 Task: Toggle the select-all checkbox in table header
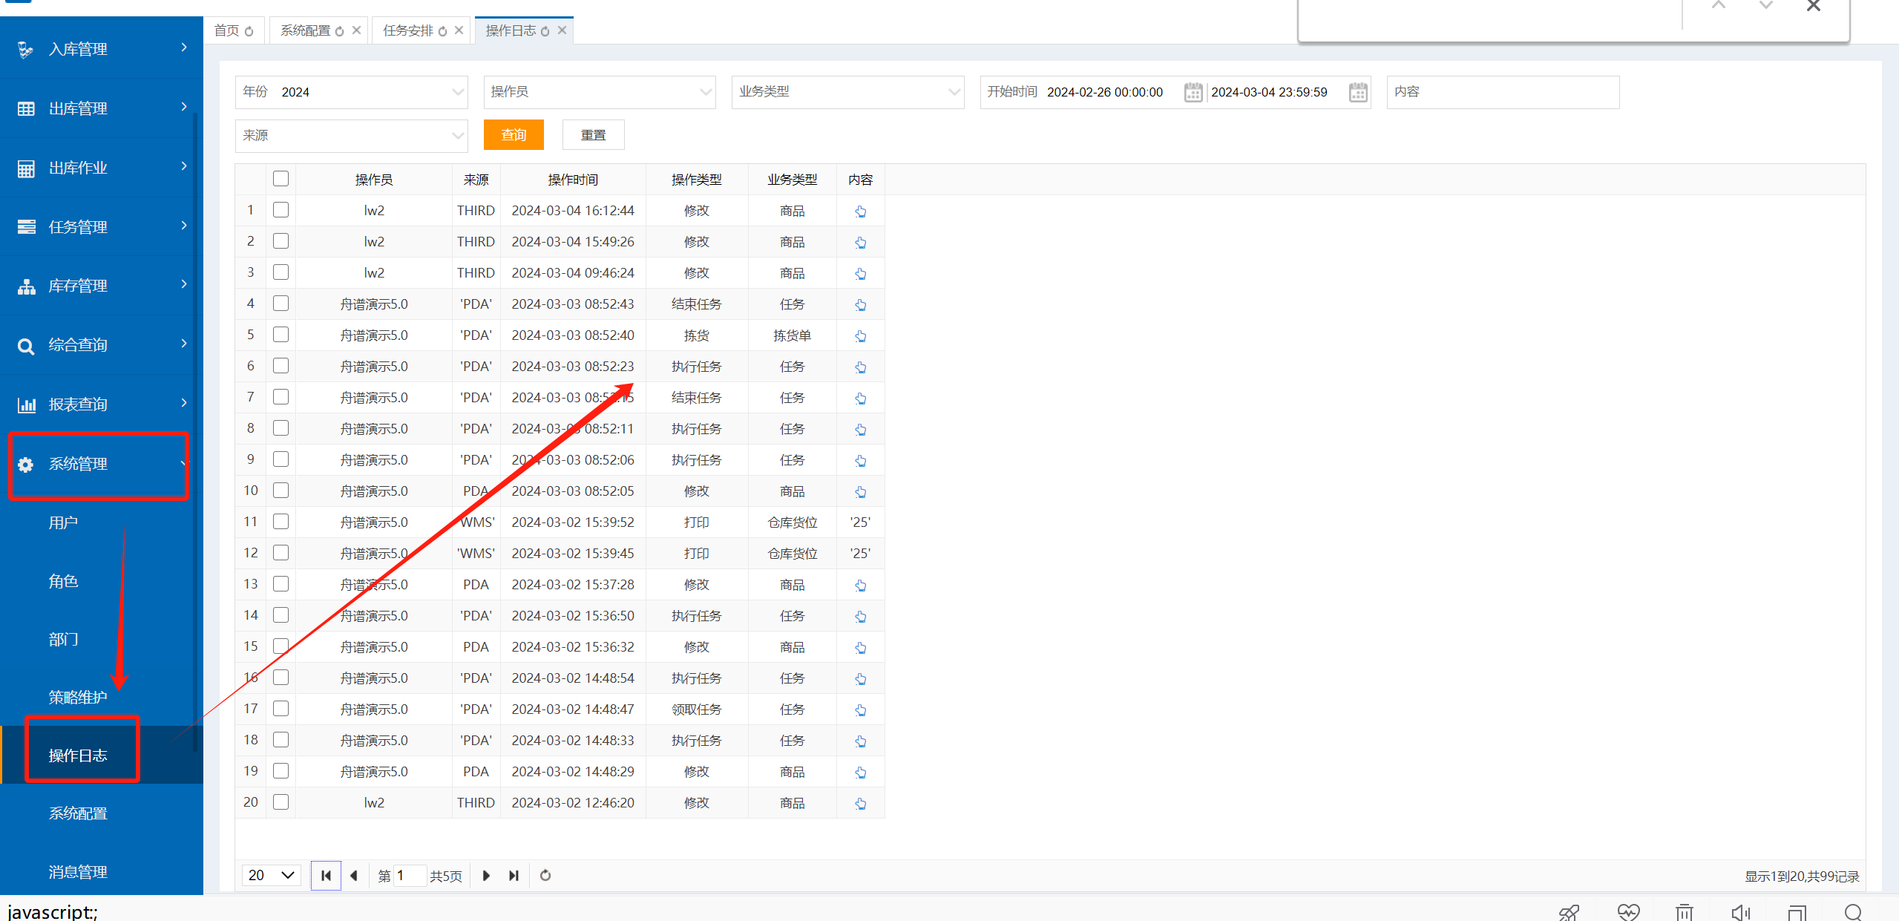click(x=281, y=179)
